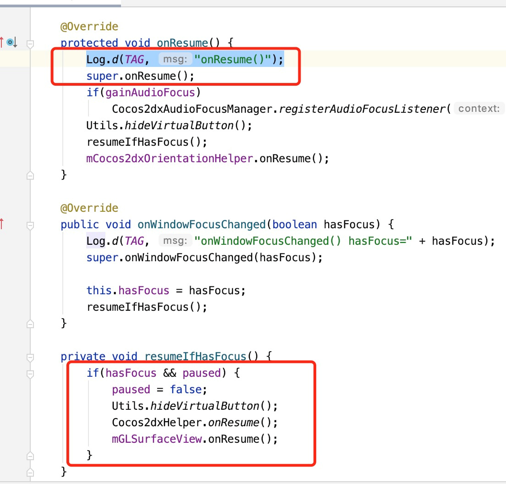The image size is (506, 484).
Task: Collapse the onWindowFocusChanged method fold marker
Action: (30, 225)
